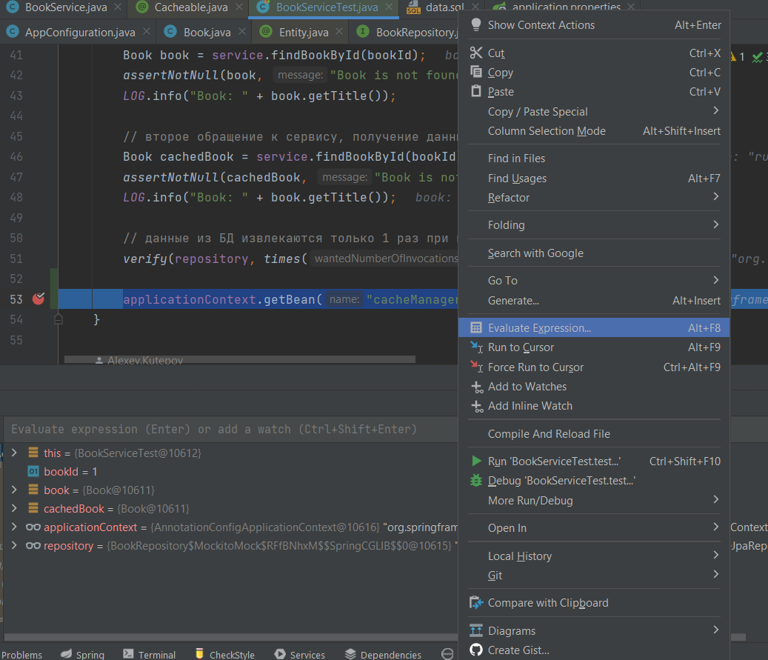
Task: Click the BookService.java class file icon
Action: tap(13, 7)
